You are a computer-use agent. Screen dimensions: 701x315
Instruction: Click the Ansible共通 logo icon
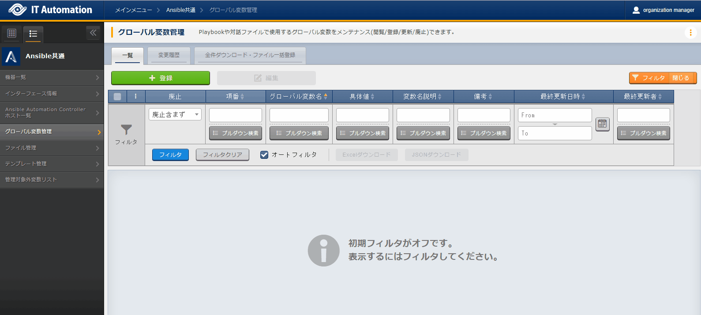[x=11, y=56]
